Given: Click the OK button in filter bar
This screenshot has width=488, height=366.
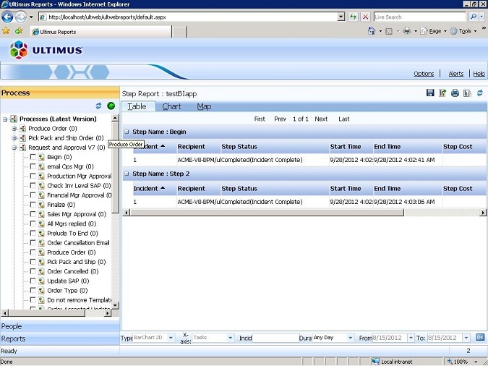Looking at the screenshot, I should tap(480, 337).
